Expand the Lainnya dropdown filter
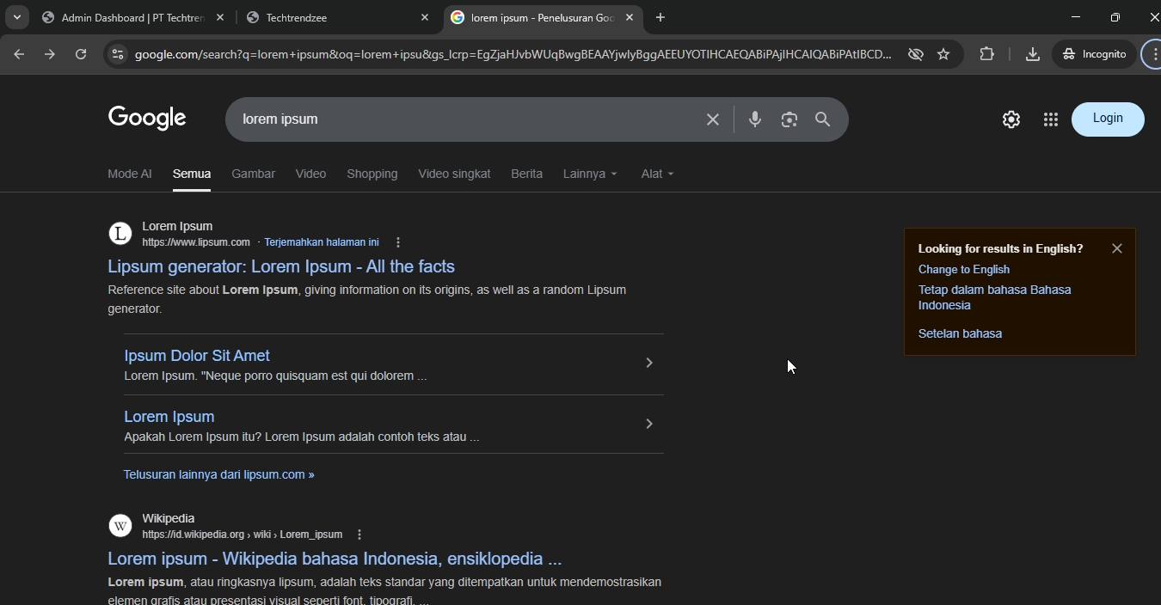 pos(590,174)
